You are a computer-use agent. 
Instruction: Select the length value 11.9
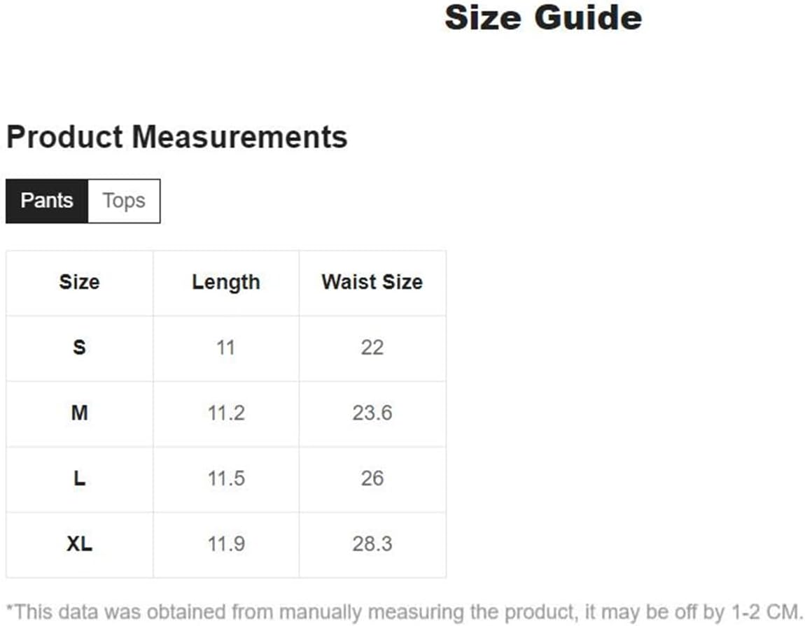click(226, 544)
